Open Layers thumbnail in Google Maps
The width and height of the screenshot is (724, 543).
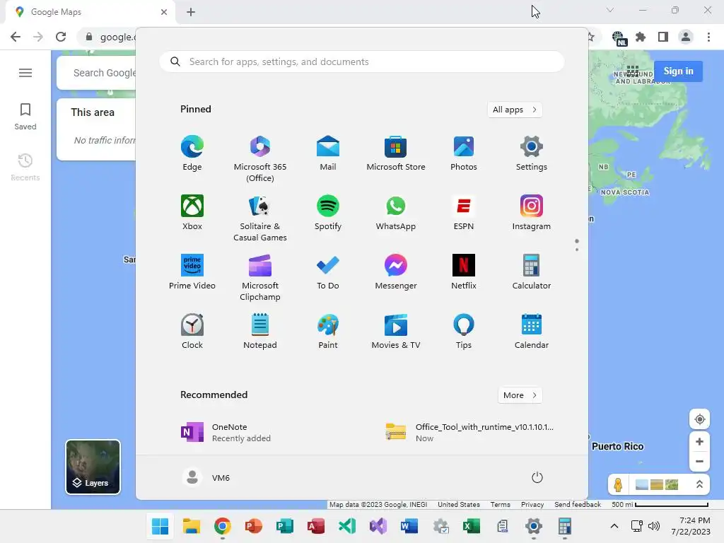pos(93,467)
